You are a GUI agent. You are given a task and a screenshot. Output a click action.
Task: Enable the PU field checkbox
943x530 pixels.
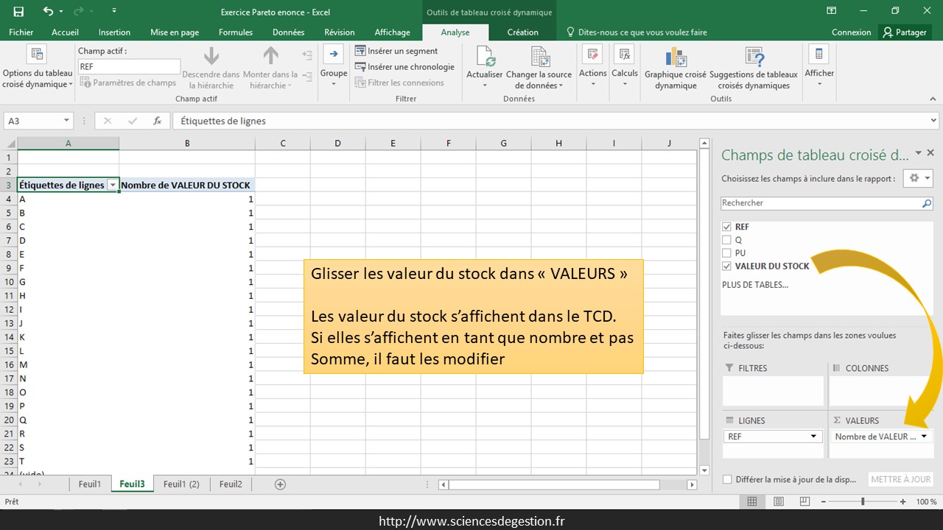tap(727, 253)
